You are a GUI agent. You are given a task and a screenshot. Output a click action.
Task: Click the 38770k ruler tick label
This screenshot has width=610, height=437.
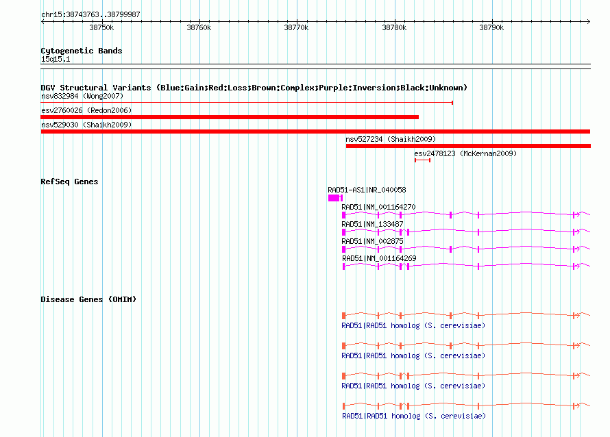[296, 27]
